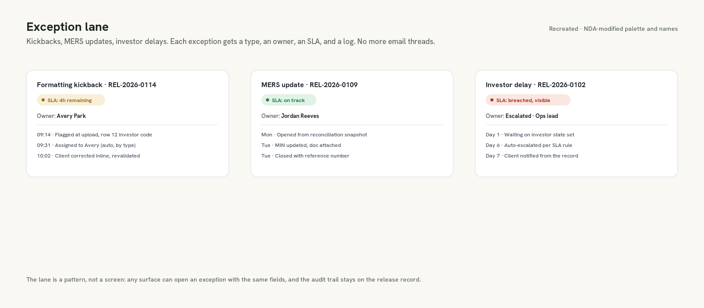Image resolution: width=704 pixels, height=308 pixels.
Task: Select owner 'Escalated · Ops lead'
Action: (532, 116)
